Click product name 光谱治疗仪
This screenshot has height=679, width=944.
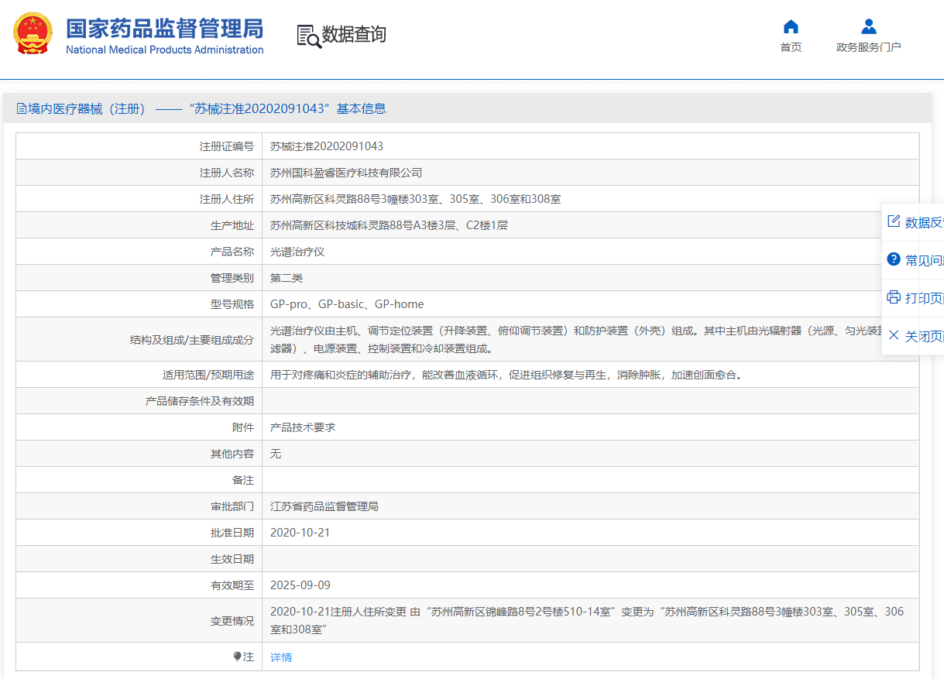(x=297, y=252)
